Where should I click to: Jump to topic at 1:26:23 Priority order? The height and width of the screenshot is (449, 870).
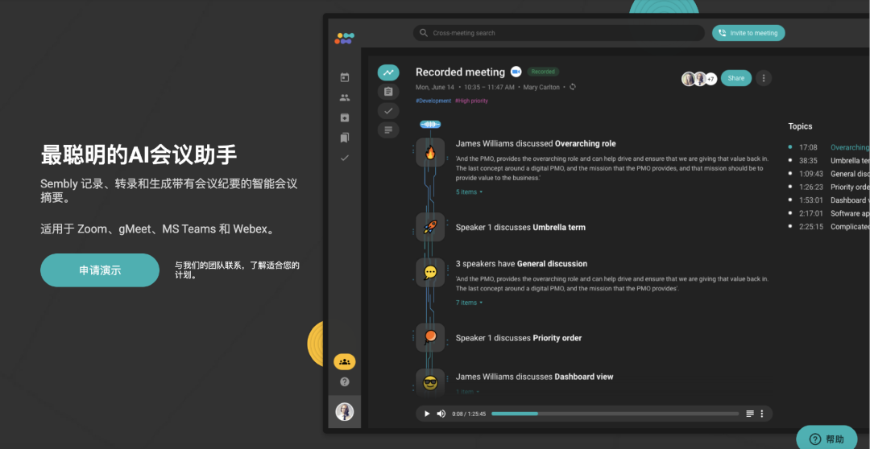(x=828, y=187)
